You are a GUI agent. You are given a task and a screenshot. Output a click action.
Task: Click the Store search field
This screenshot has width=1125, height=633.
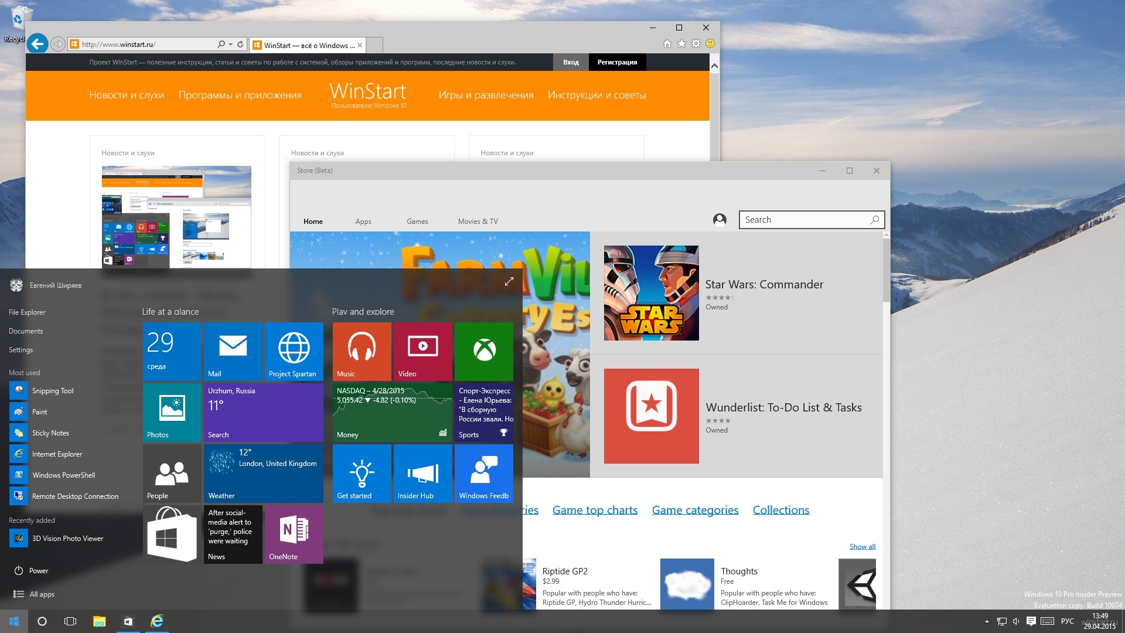coord(812,220)
